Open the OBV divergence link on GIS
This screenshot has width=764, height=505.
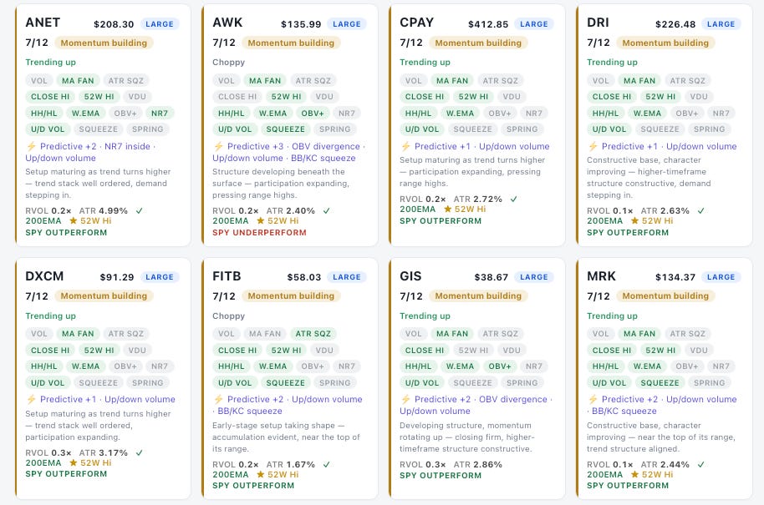(513, 400)
